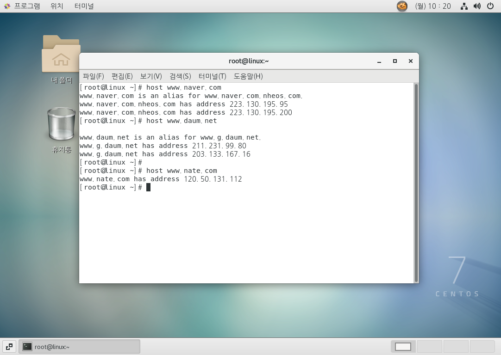
Task: Click the text 'www.naver.com.nheos.com.' alias target
Action: [253, 96]
